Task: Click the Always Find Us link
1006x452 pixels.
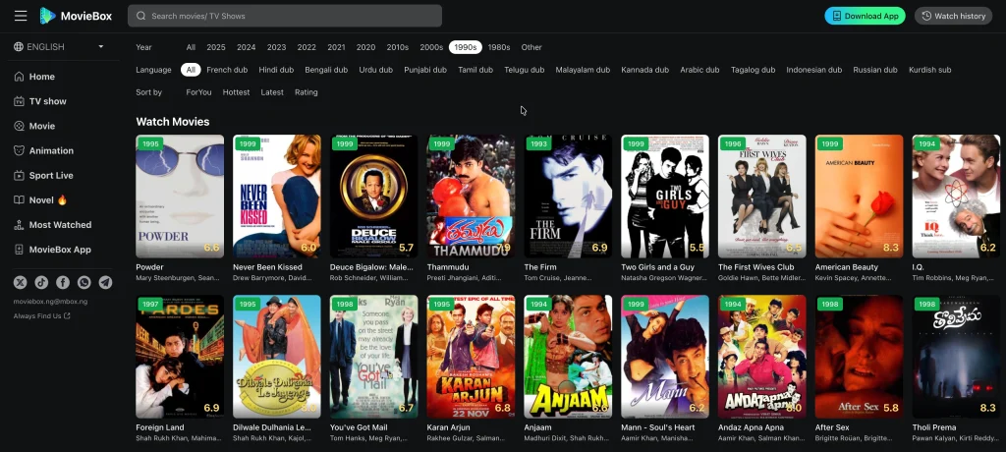Action: 41,315
